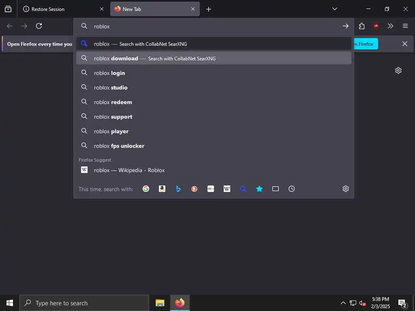Viewport: 415px width, 311px height.
Task: Show more tools overflow chevrons
Action: pos(390,26)
